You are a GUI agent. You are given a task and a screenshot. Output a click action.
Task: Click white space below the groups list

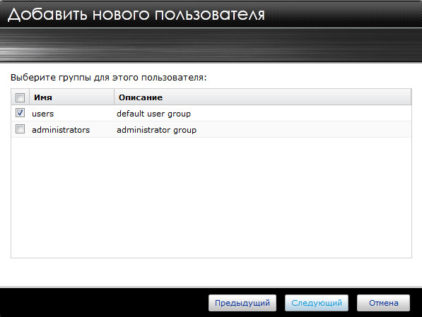click(211, 272)
